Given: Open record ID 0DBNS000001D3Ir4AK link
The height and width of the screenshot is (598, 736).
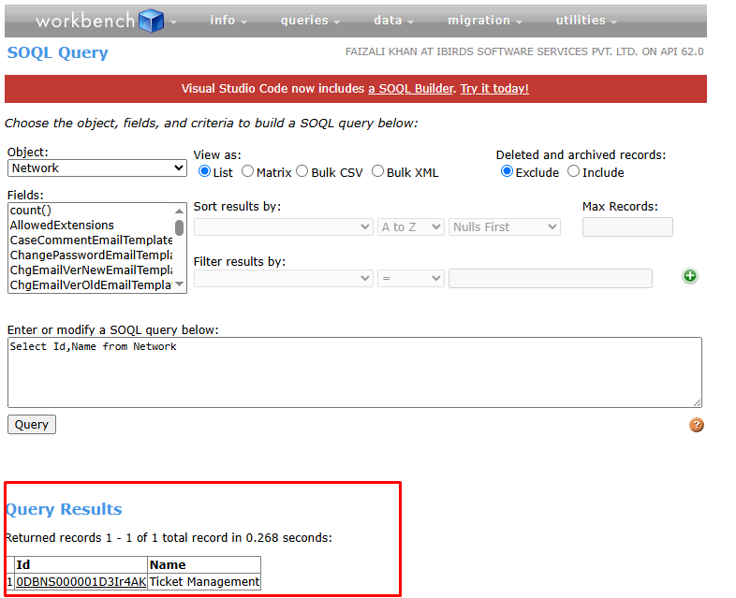Looking at the screenshot, I should click(81, 582).
